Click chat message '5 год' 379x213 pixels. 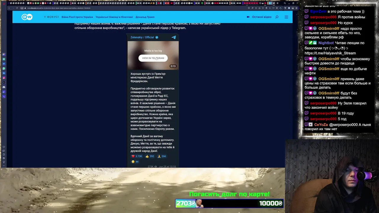[342, 119]
